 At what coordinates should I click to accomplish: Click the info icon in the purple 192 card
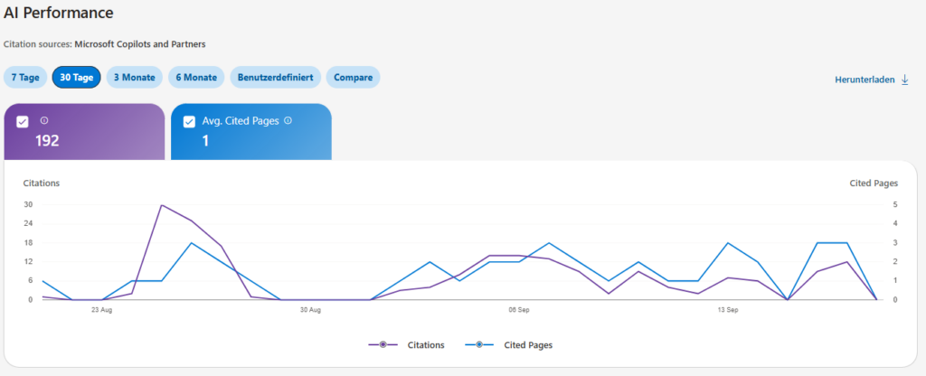[43, 120]
